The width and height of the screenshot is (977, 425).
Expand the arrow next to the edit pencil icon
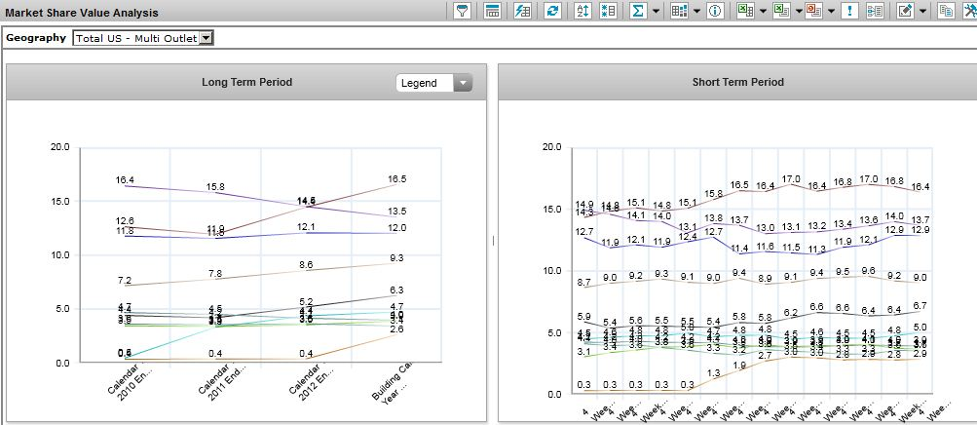(922, 12)
